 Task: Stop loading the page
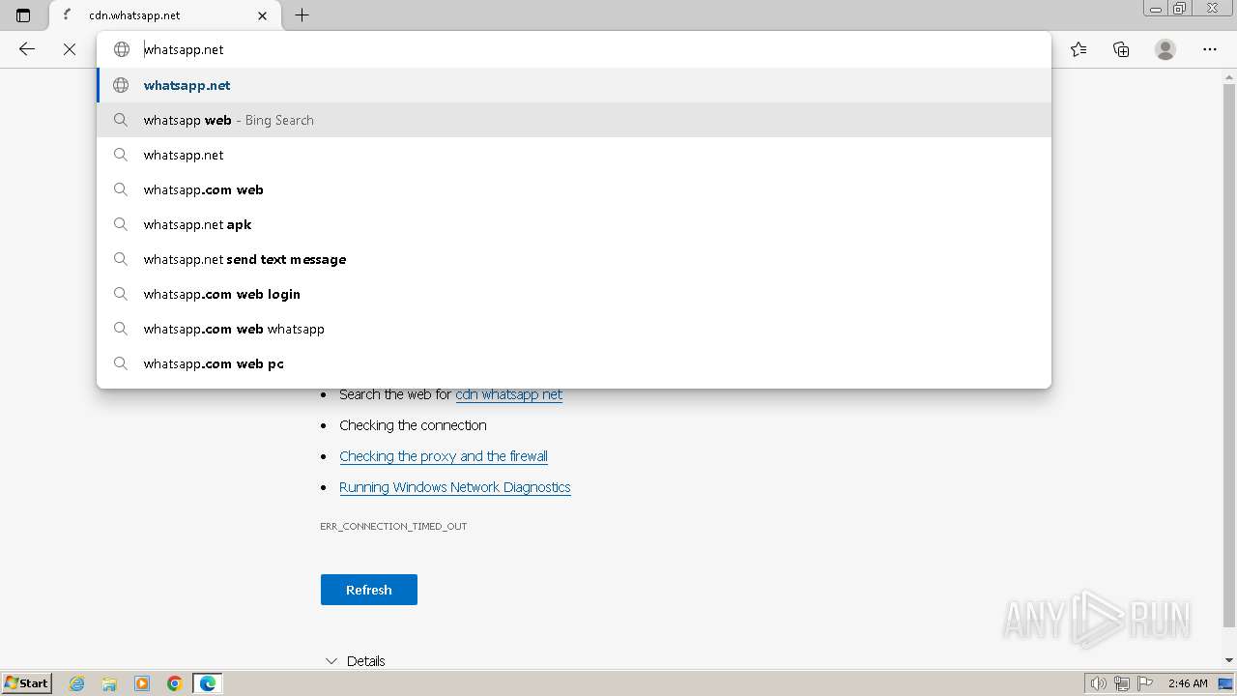(70, 49)
